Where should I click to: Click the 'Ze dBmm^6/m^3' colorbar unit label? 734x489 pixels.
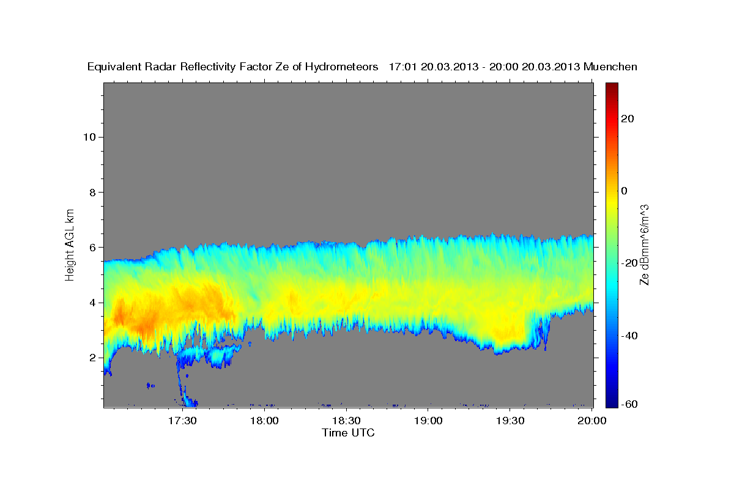point(643,244)
